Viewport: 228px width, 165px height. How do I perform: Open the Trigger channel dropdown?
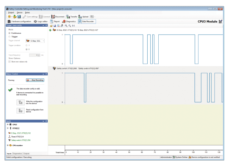pos(43,41)
